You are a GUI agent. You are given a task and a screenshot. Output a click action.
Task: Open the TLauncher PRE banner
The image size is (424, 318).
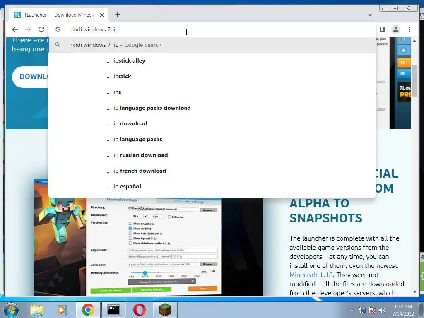pos(404,92)
